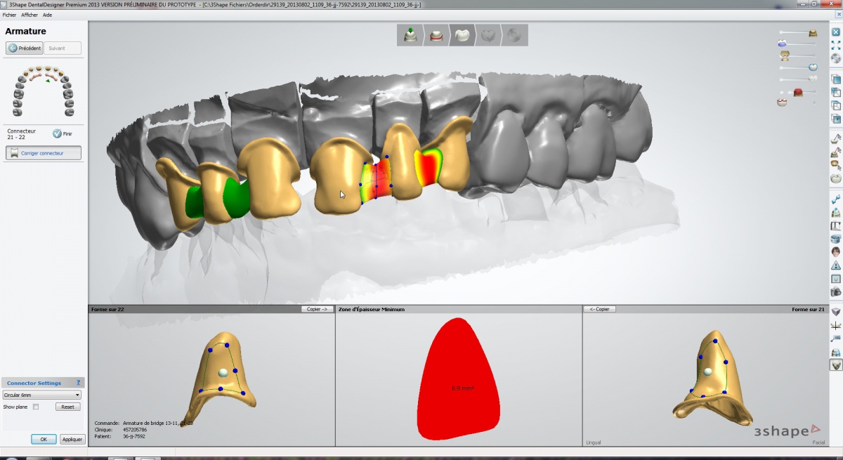
Task: Click the Corriger connecteur button
Action: point(44,153)
